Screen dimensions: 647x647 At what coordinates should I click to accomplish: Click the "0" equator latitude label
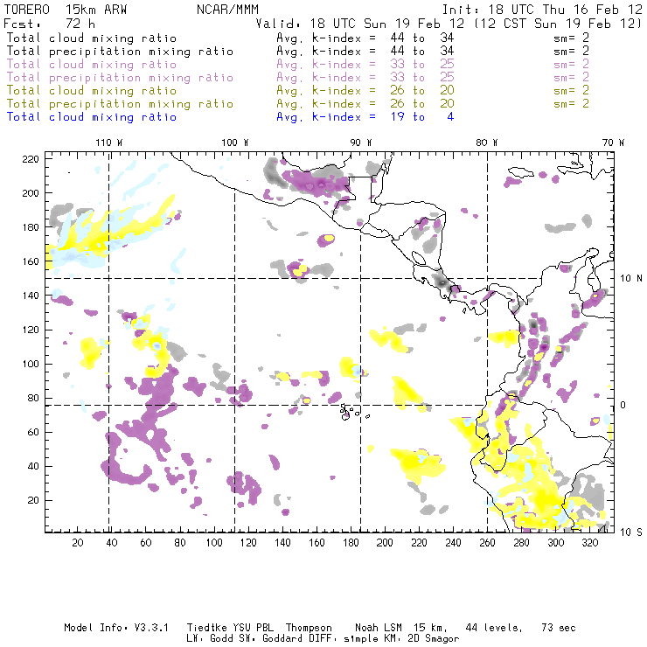tap(623, 405)
